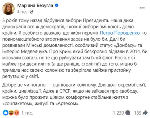Click the comment speech bubble icon
The width and height of the screenshot is (150, 118).
click(128, 112)
